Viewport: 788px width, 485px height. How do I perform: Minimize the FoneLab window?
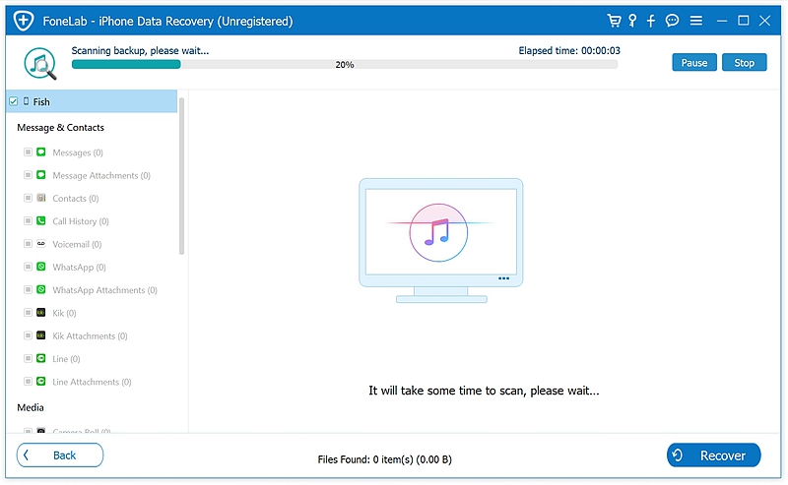coord(722,21)
